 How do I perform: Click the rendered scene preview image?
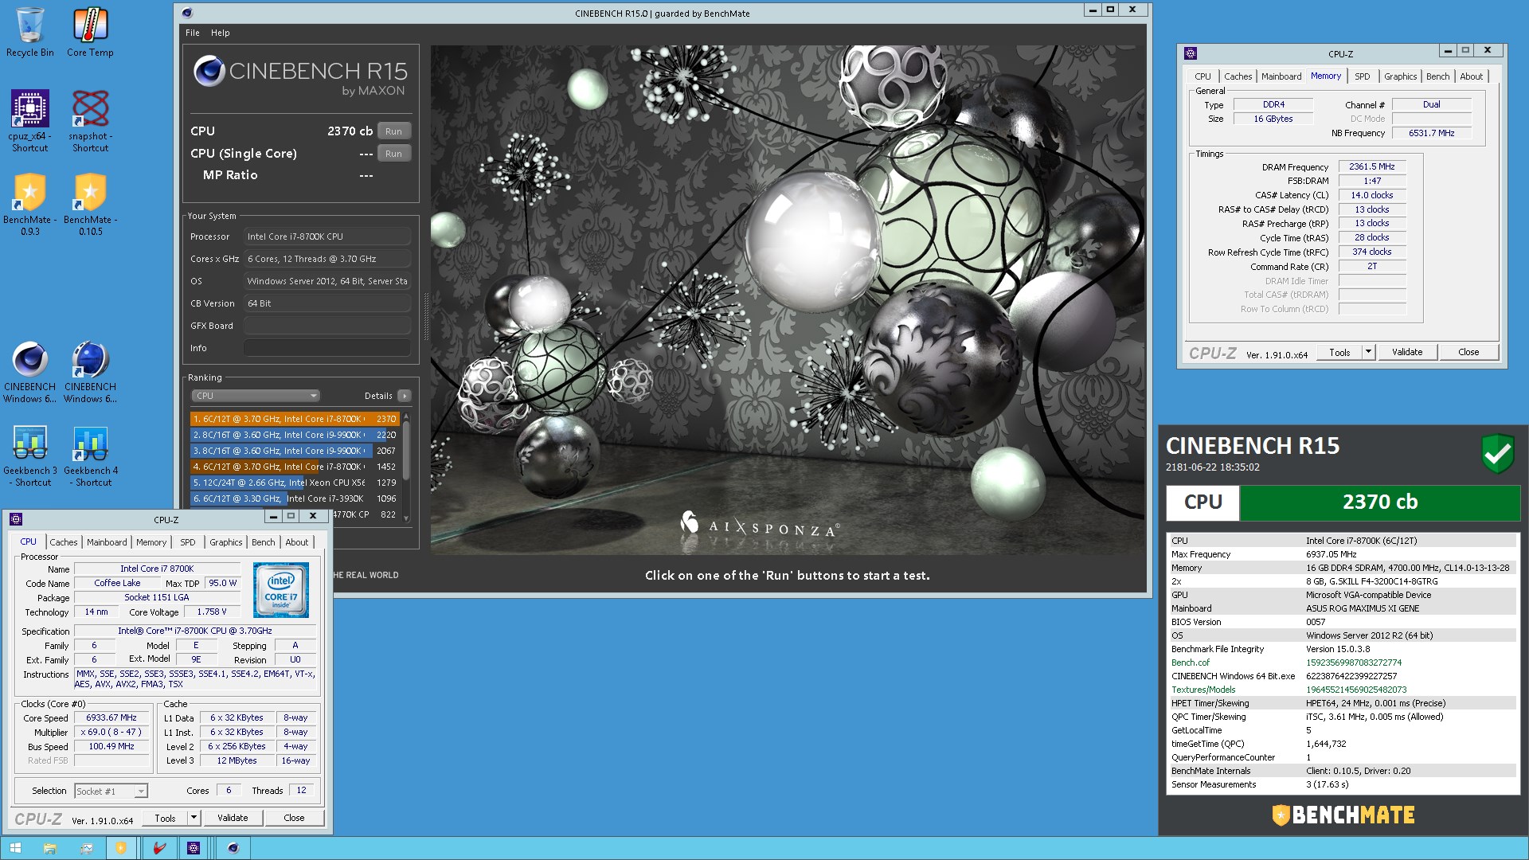pyautogui.click(x=788, y=299)
